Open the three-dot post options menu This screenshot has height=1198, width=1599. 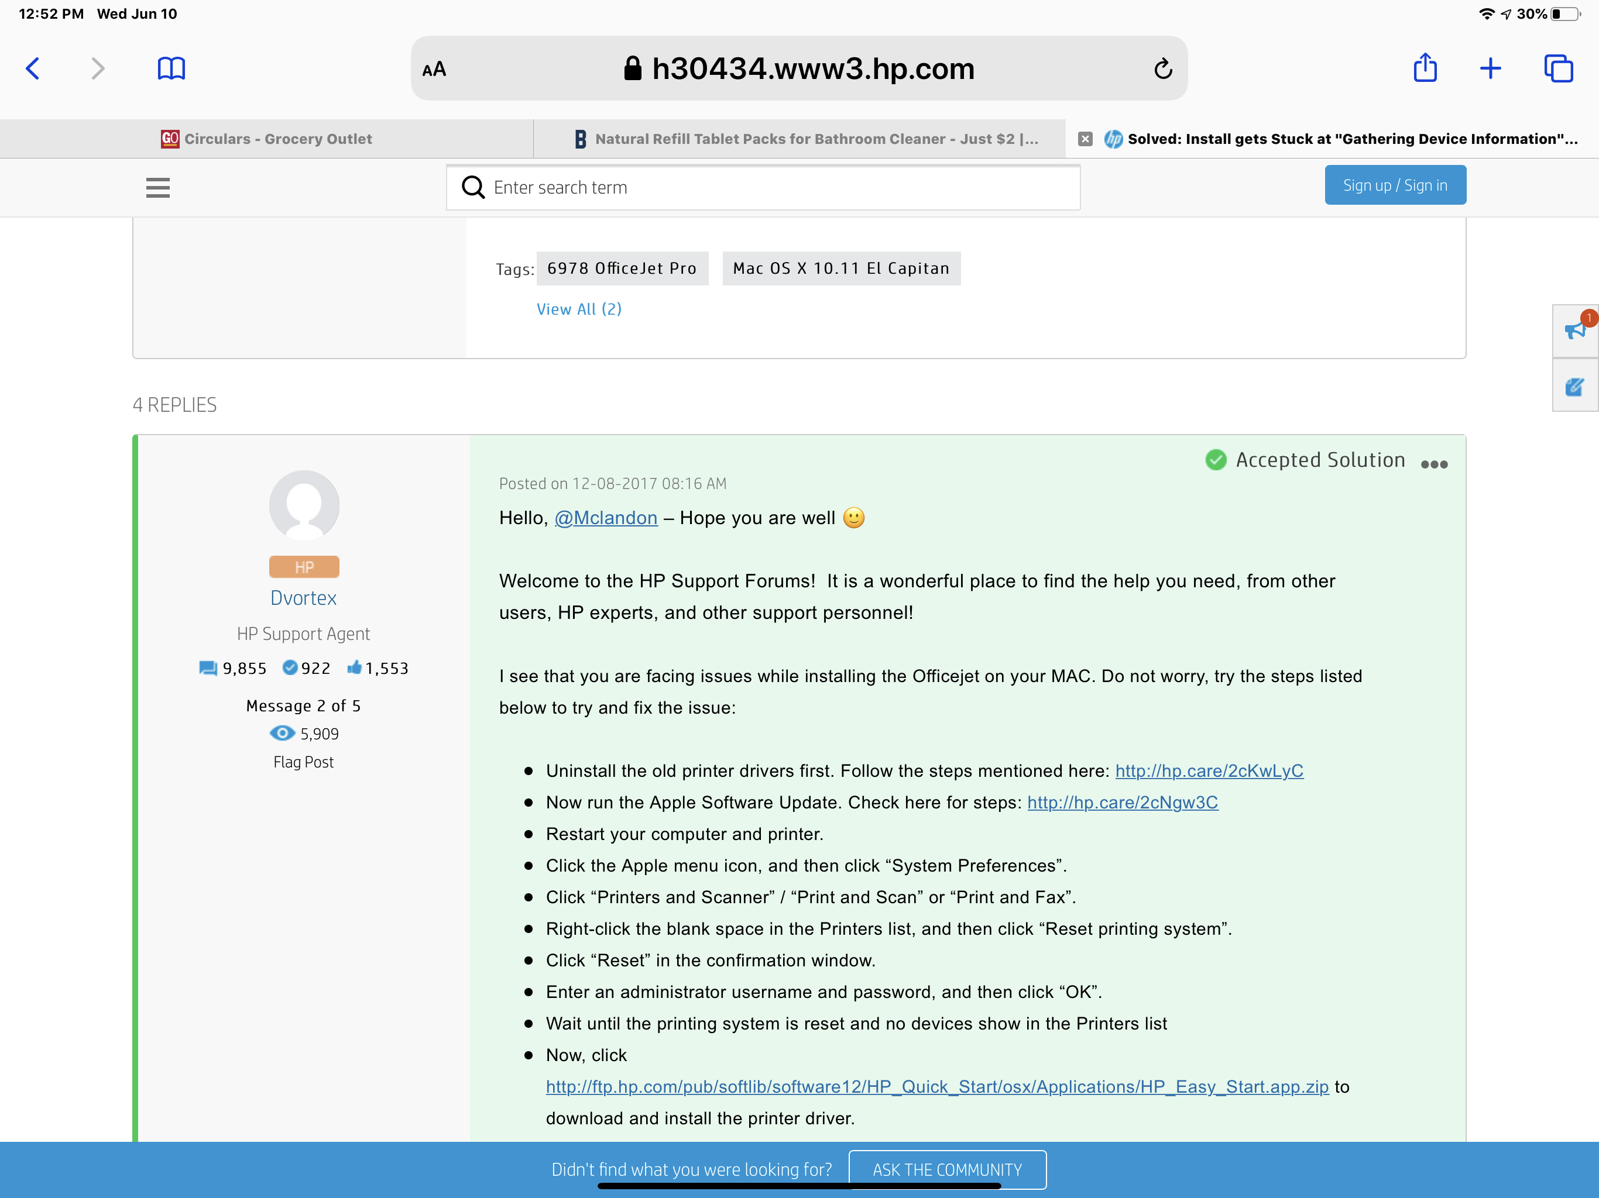click(1433, 464)
